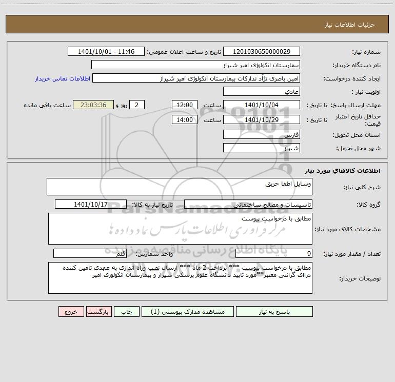Click the شرح کلی نیاز label
This screenshot has height=382, width=395.
tap(362, 187)
